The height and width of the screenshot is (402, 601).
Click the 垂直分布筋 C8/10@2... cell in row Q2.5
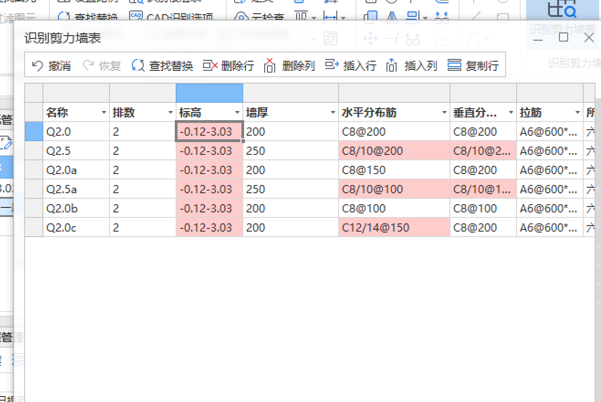pyautogui.click(x=483, y=151)
